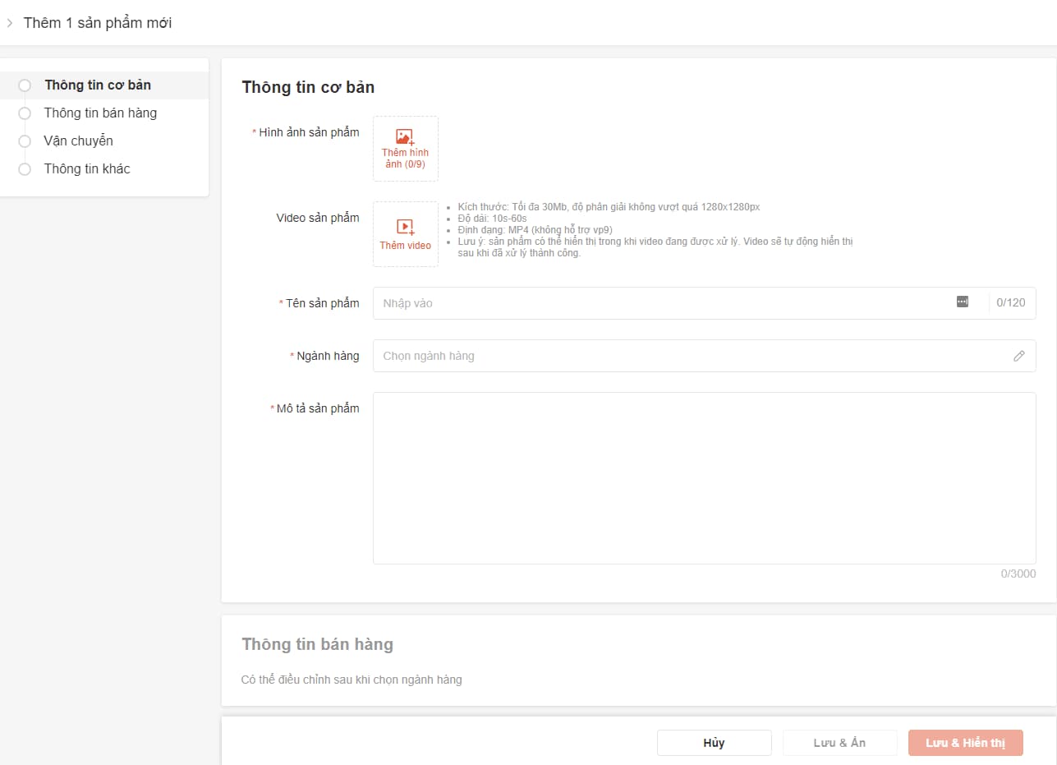Go to Thông tin bán hàng in sidebar
This screenshot has width=1057, height=765.
(100, 113)
